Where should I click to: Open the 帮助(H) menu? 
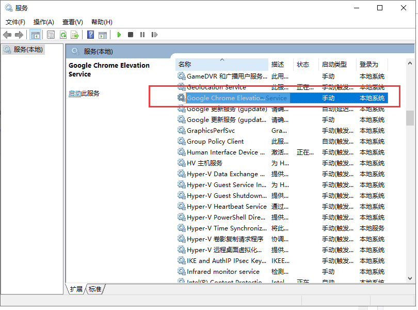coord(102,22)
